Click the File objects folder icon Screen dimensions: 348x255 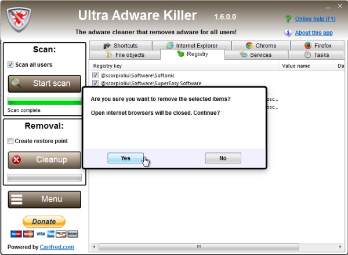point(108,55)
